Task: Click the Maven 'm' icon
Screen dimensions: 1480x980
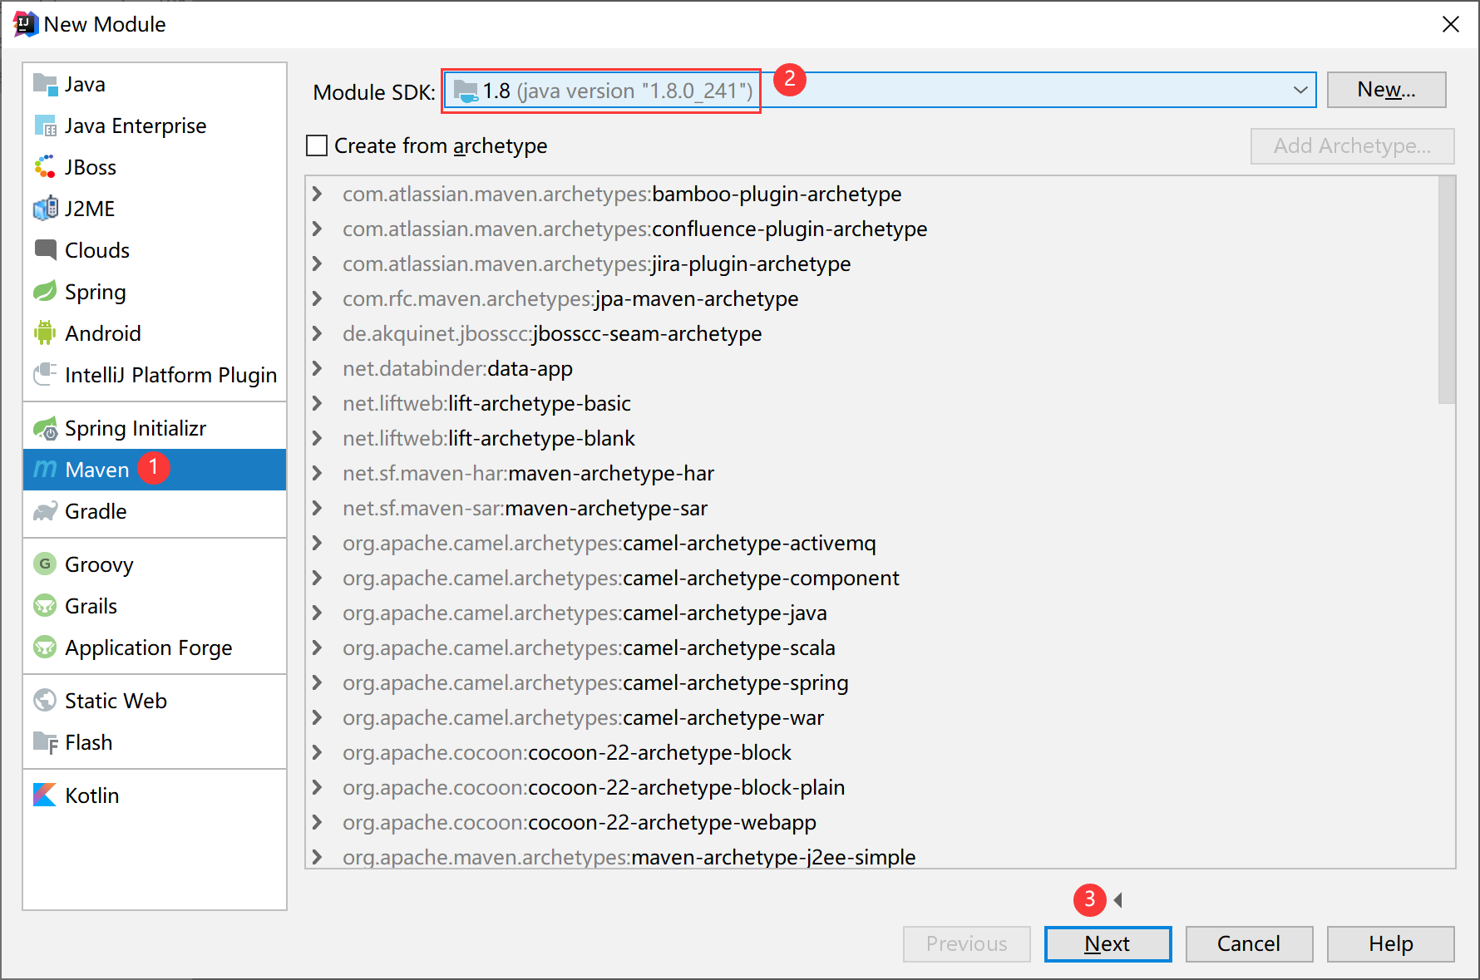Action: point(44,470)
